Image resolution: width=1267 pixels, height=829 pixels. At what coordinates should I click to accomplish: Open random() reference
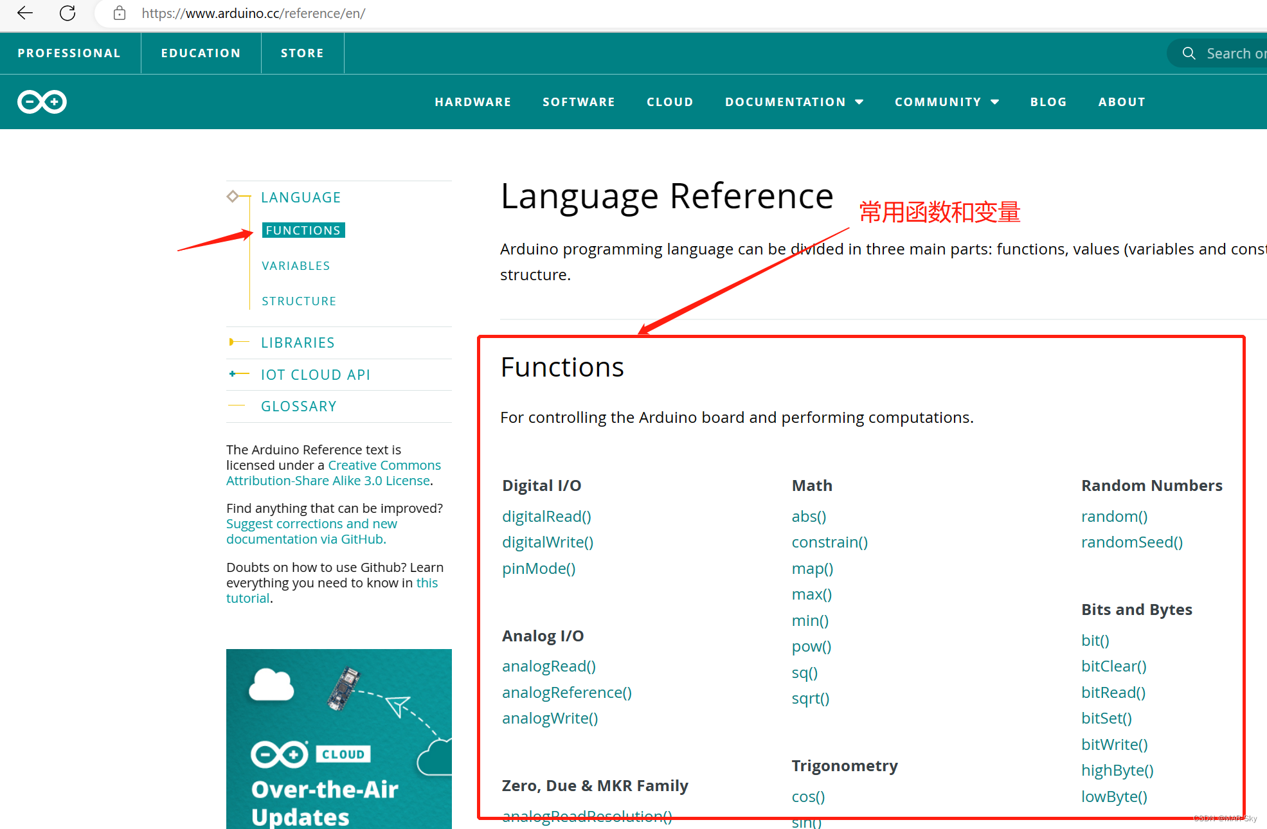click(x=1115, y=516)
